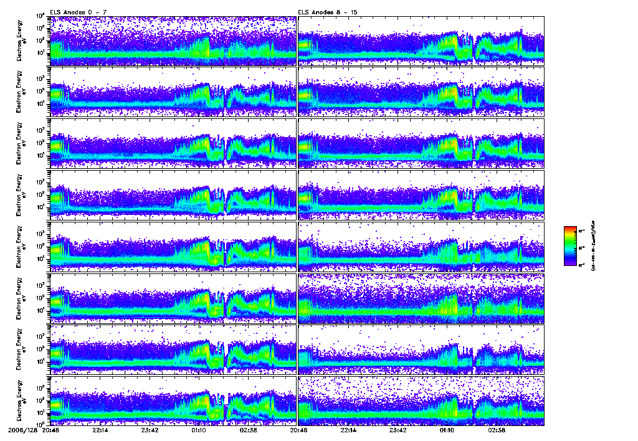The width and height of the screenshot is (638, 441).
Task: Click the rainbow color scale bar
Action: click(570, 246)
